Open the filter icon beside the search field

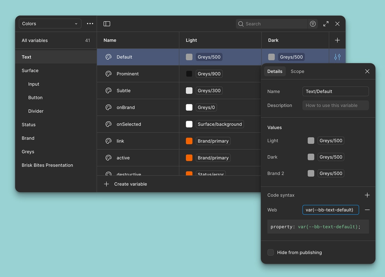tap(313, 23)
